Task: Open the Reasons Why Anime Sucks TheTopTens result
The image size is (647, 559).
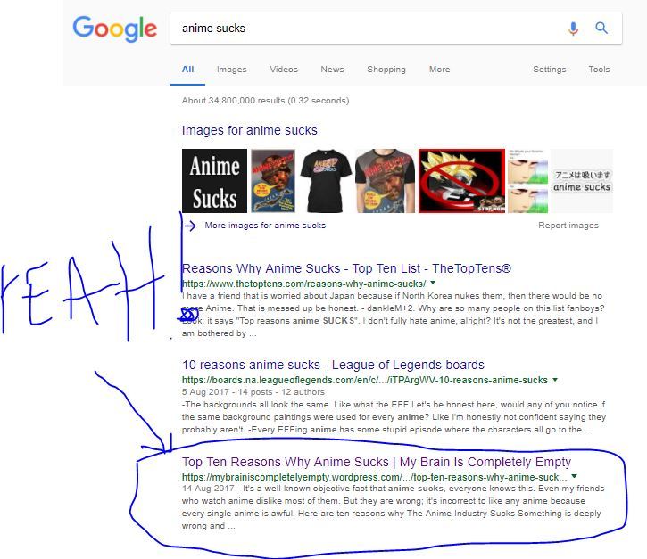Action: 346,268
